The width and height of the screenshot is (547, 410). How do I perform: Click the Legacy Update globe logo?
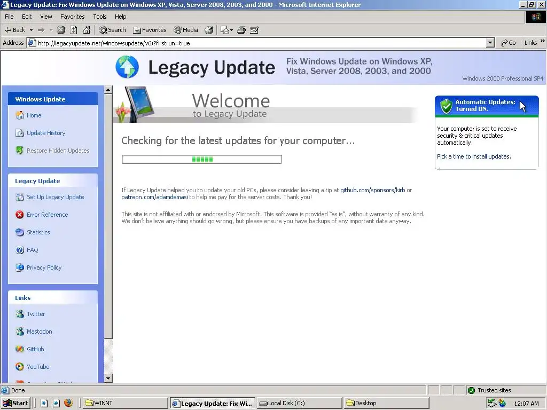point(127,67)
